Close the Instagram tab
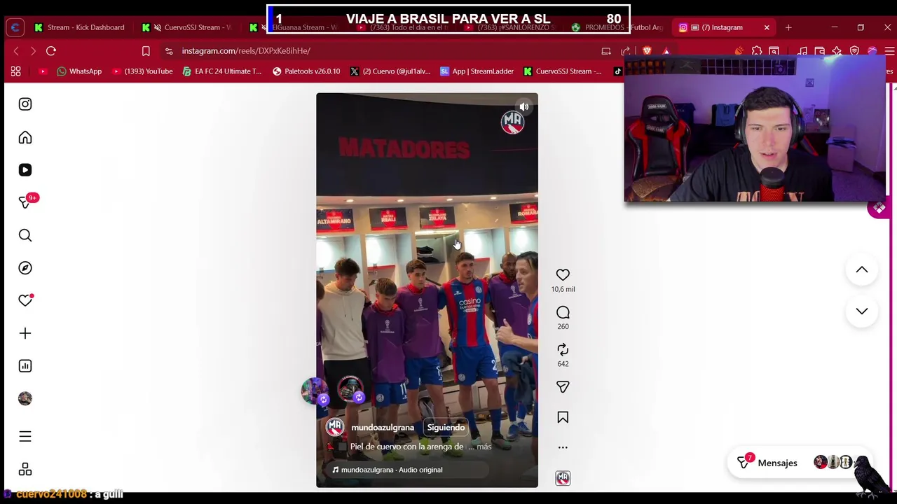897x504 pixels. click(x=767, y=27)
